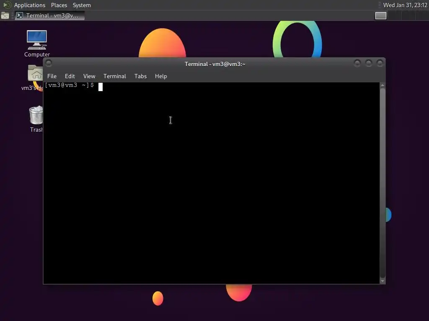The image size is (429, 321).
Task: Click the terminal scrollbar up arrow
Action: pyautogui.click(x=382, y=85)
